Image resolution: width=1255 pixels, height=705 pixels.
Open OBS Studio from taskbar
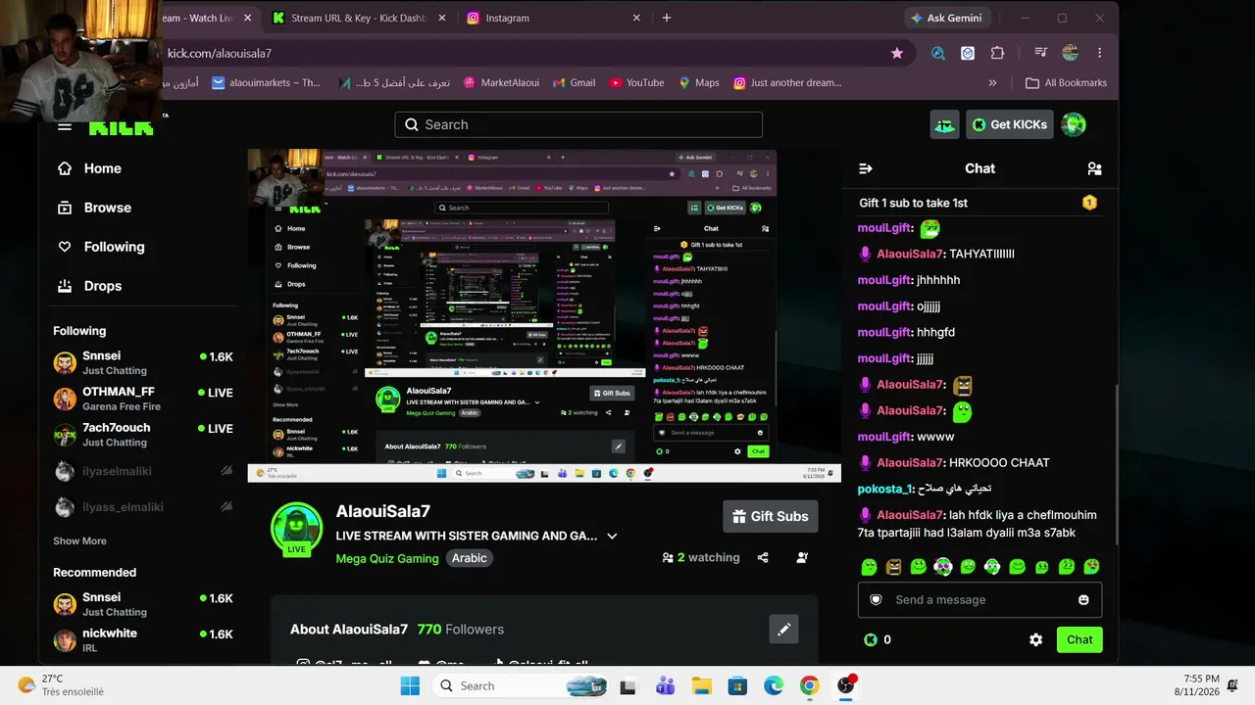pyautogui.click(x=846, y=685)
